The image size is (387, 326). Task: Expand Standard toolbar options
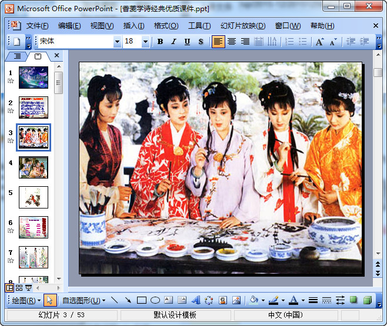tap(29, 42)
